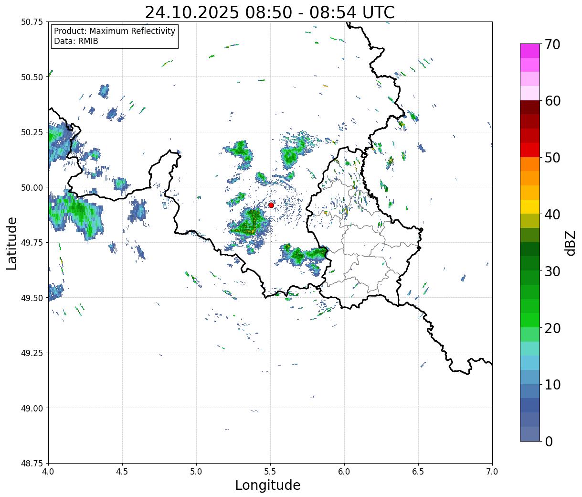Click the colorbar tick label 30
Viewport: 582px width, 497px height.
tap(552, 271)
